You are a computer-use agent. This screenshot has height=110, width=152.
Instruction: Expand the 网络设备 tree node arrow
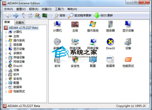tap(6, 62)
